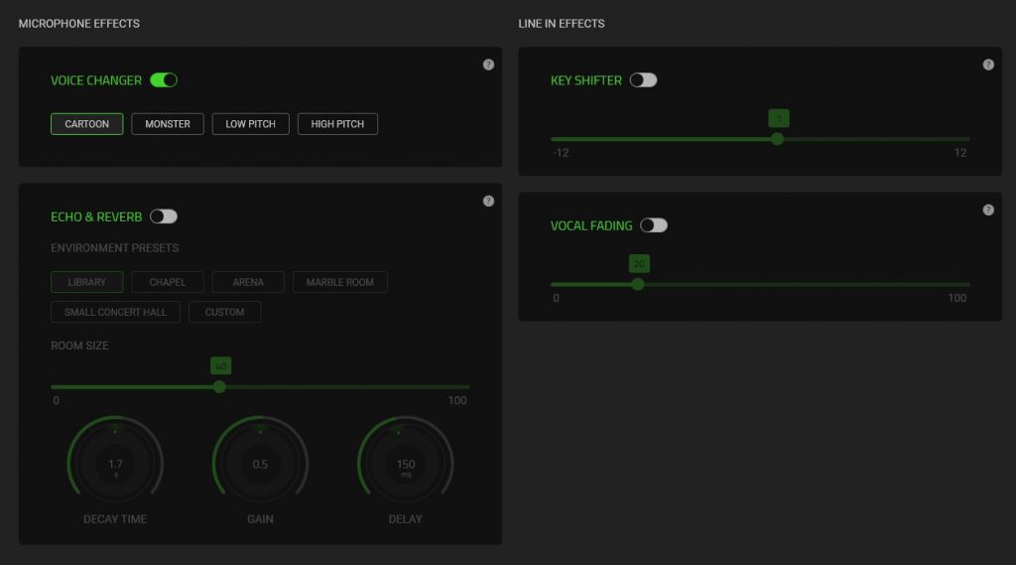Click the Decay Time knob
Image resolution: width=1016 pixels, height=565 pixels.
click(115, 463)
